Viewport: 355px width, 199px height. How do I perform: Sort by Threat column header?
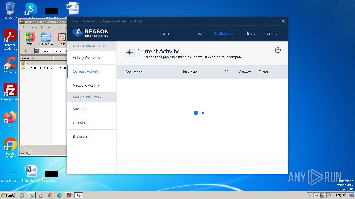[x=263, y=72]
